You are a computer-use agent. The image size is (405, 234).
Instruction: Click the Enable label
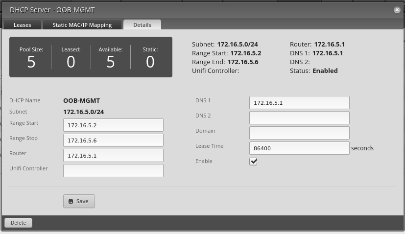[x=204, y=161]
